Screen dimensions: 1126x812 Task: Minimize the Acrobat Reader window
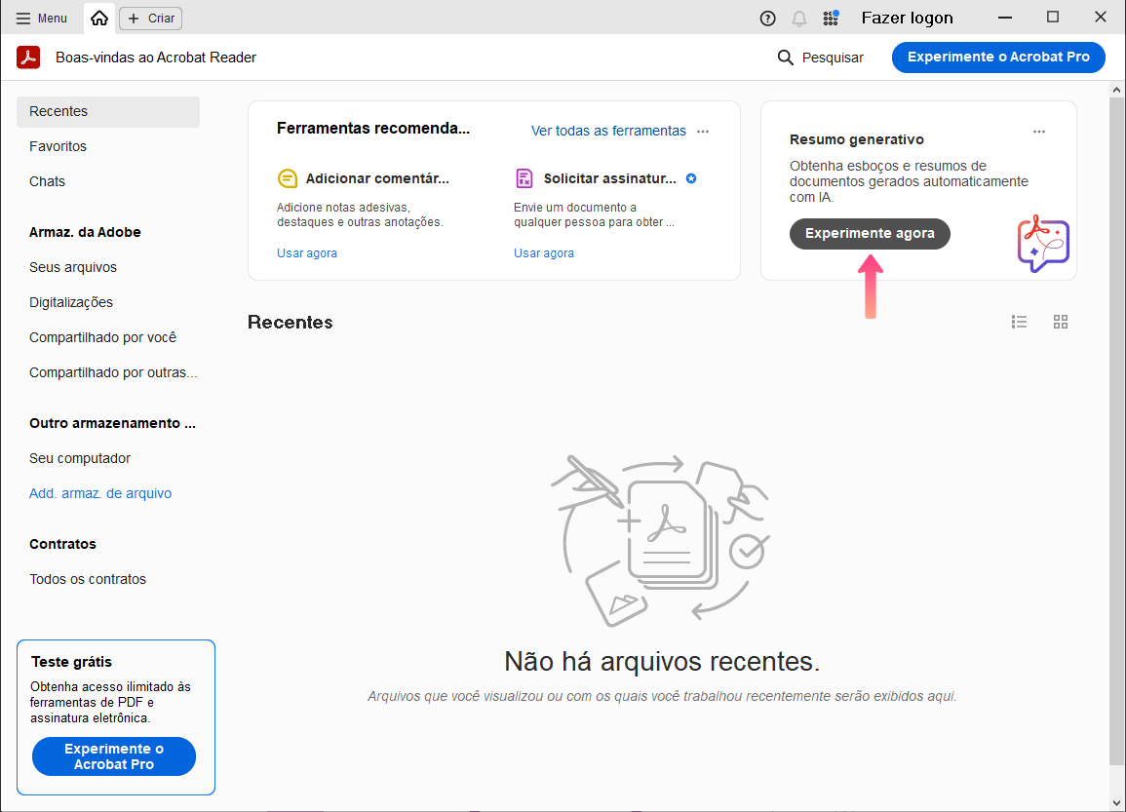(x=1005, y=18)
